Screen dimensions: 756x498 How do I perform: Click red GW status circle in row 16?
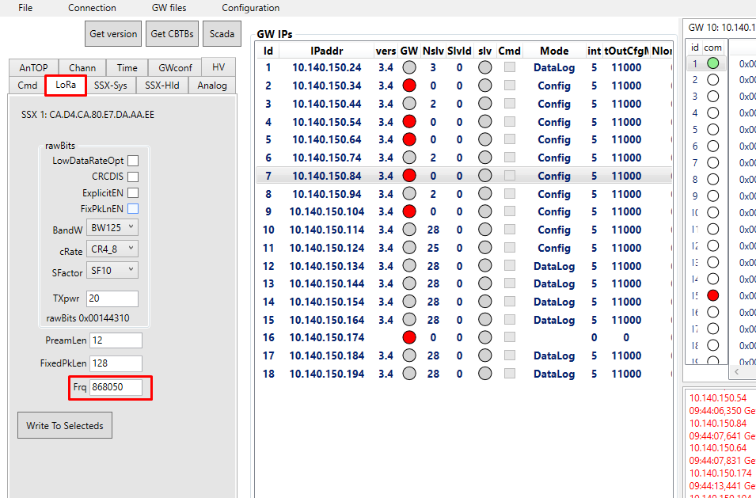coord(409,338)
